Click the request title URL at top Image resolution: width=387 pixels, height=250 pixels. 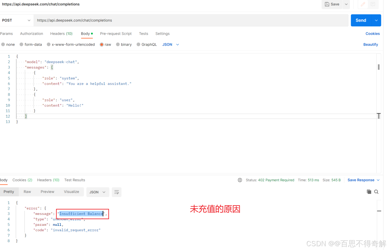point(41,4)
